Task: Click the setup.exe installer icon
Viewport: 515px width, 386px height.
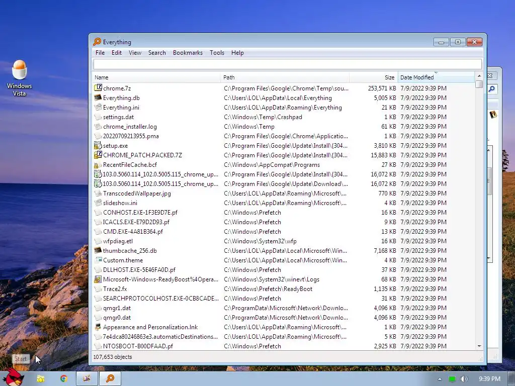Action: click(98, 145)
